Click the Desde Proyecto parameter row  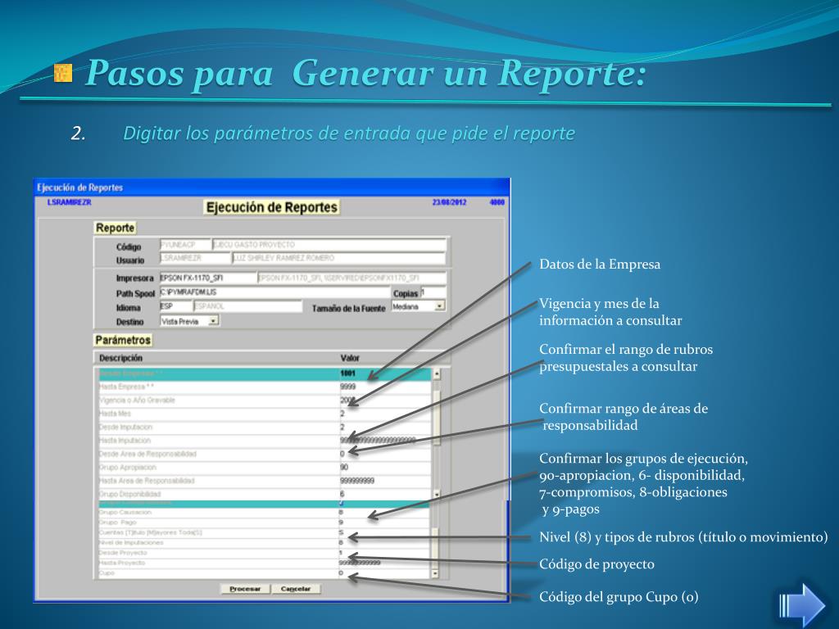(x=265, y=553)
